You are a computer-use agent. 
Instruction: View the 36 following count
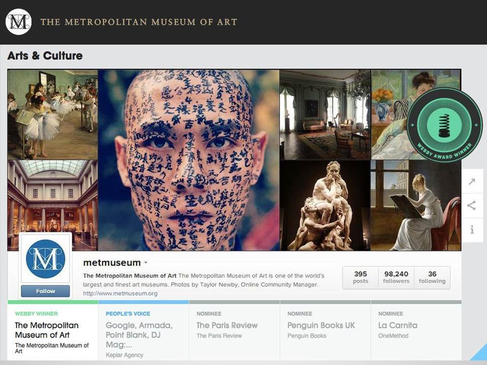tap(432, 277)
